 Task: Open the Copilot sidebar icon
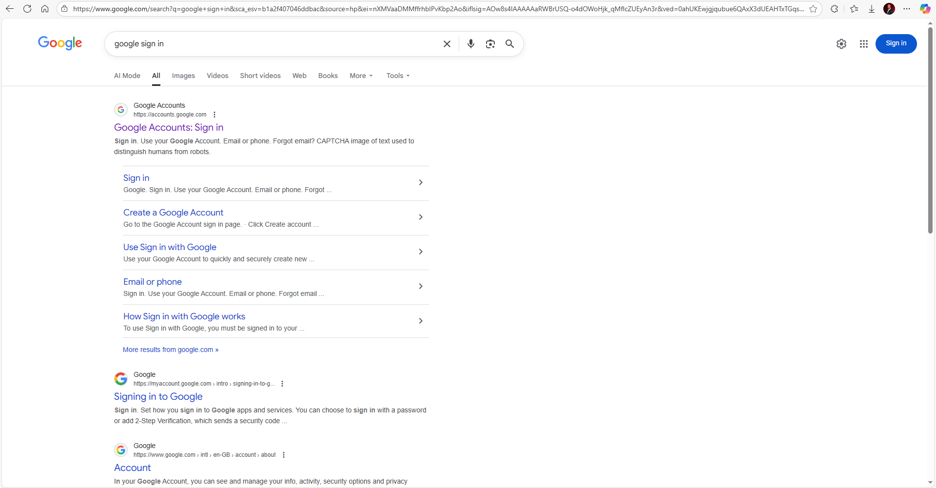(925, 9)
